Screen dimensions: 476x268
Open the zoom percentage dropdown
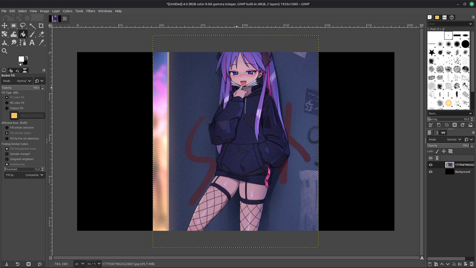[99, 264]
